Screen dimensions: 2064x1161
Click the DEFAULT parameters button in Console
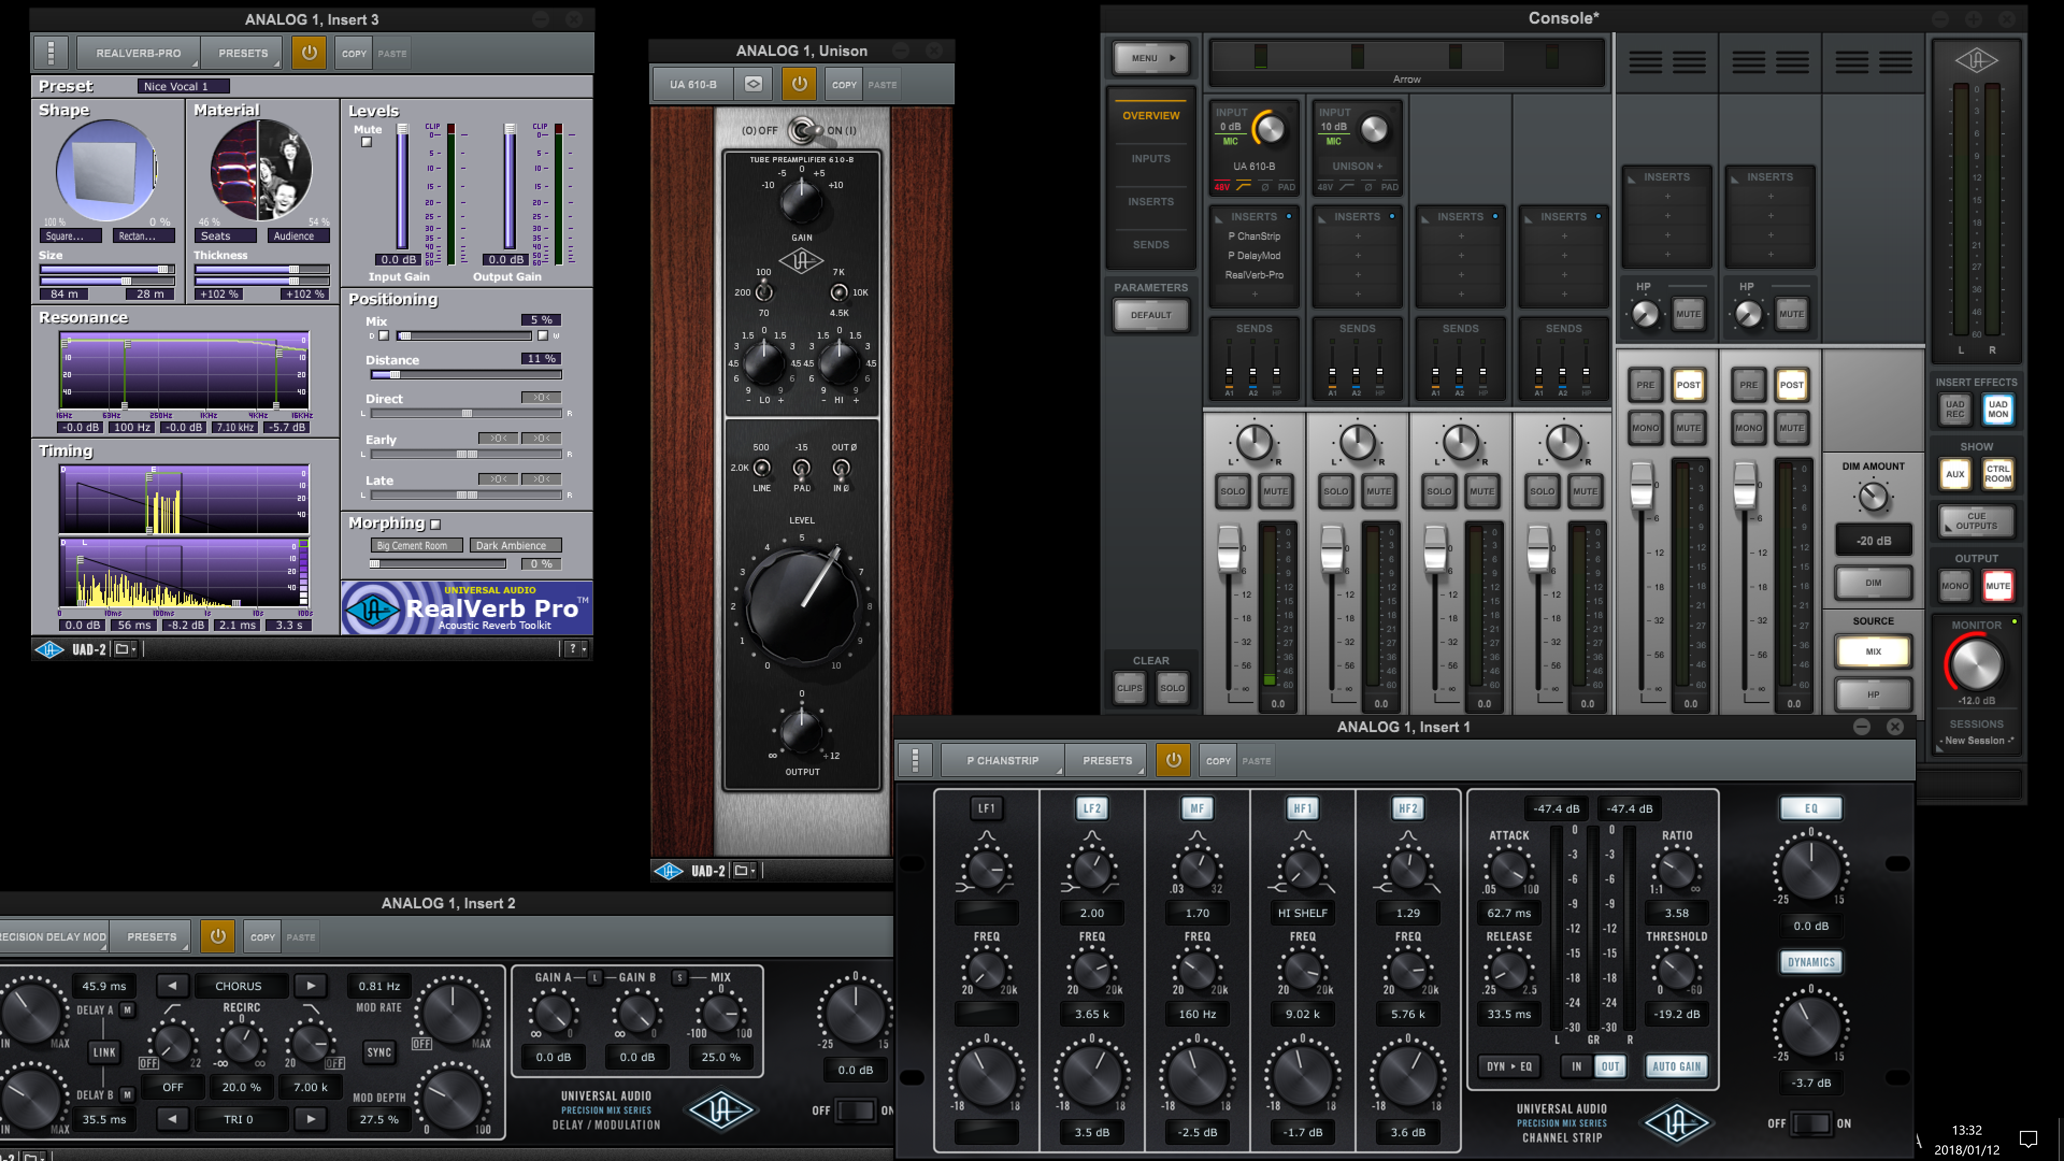pyautogui.click(x=1151, y=315)
